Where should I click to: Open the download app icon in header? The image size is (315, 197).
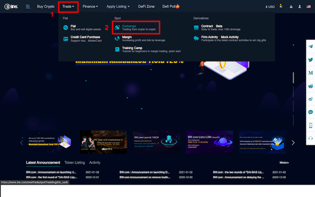tap(291, 7)
